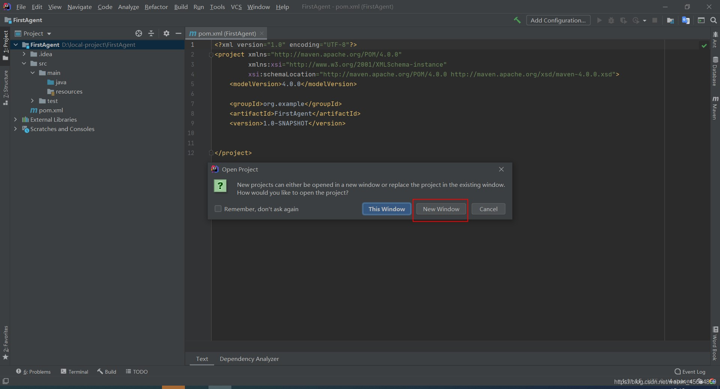Toggle the 1: Project side tab
Screen dimensions: 720x389
click(x=5, y=45)
